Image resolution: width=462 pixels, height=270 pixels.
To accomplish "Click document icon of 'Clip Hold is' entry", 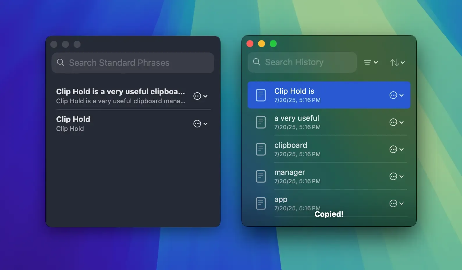I will [261, 95].
